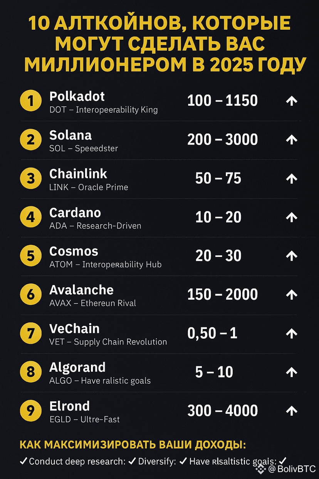
Task: Click the VeChain price range 0,50 – 1
Action: coord(212,333)
